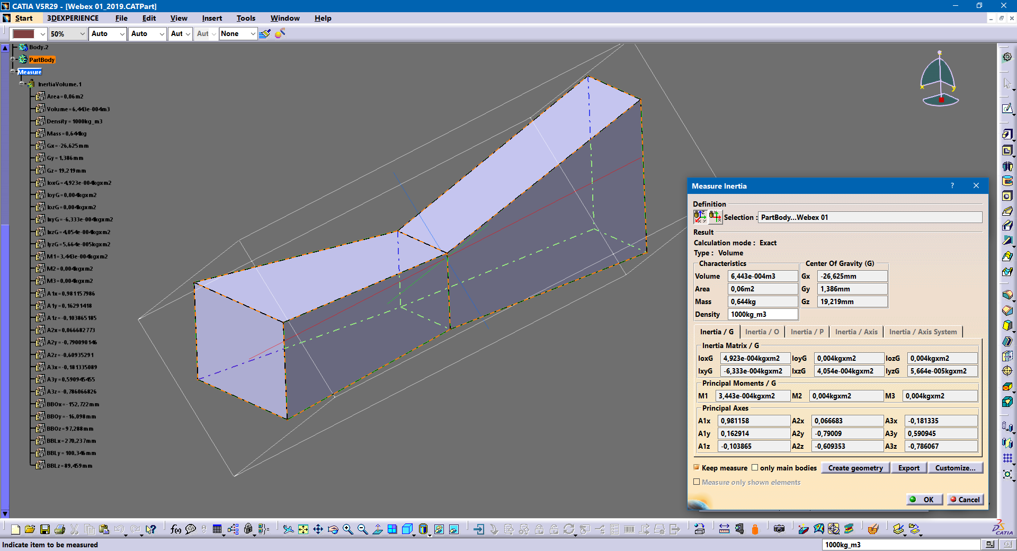1017x551 pixels.
Task: Click the Fit All In icon
Action: 303,529
